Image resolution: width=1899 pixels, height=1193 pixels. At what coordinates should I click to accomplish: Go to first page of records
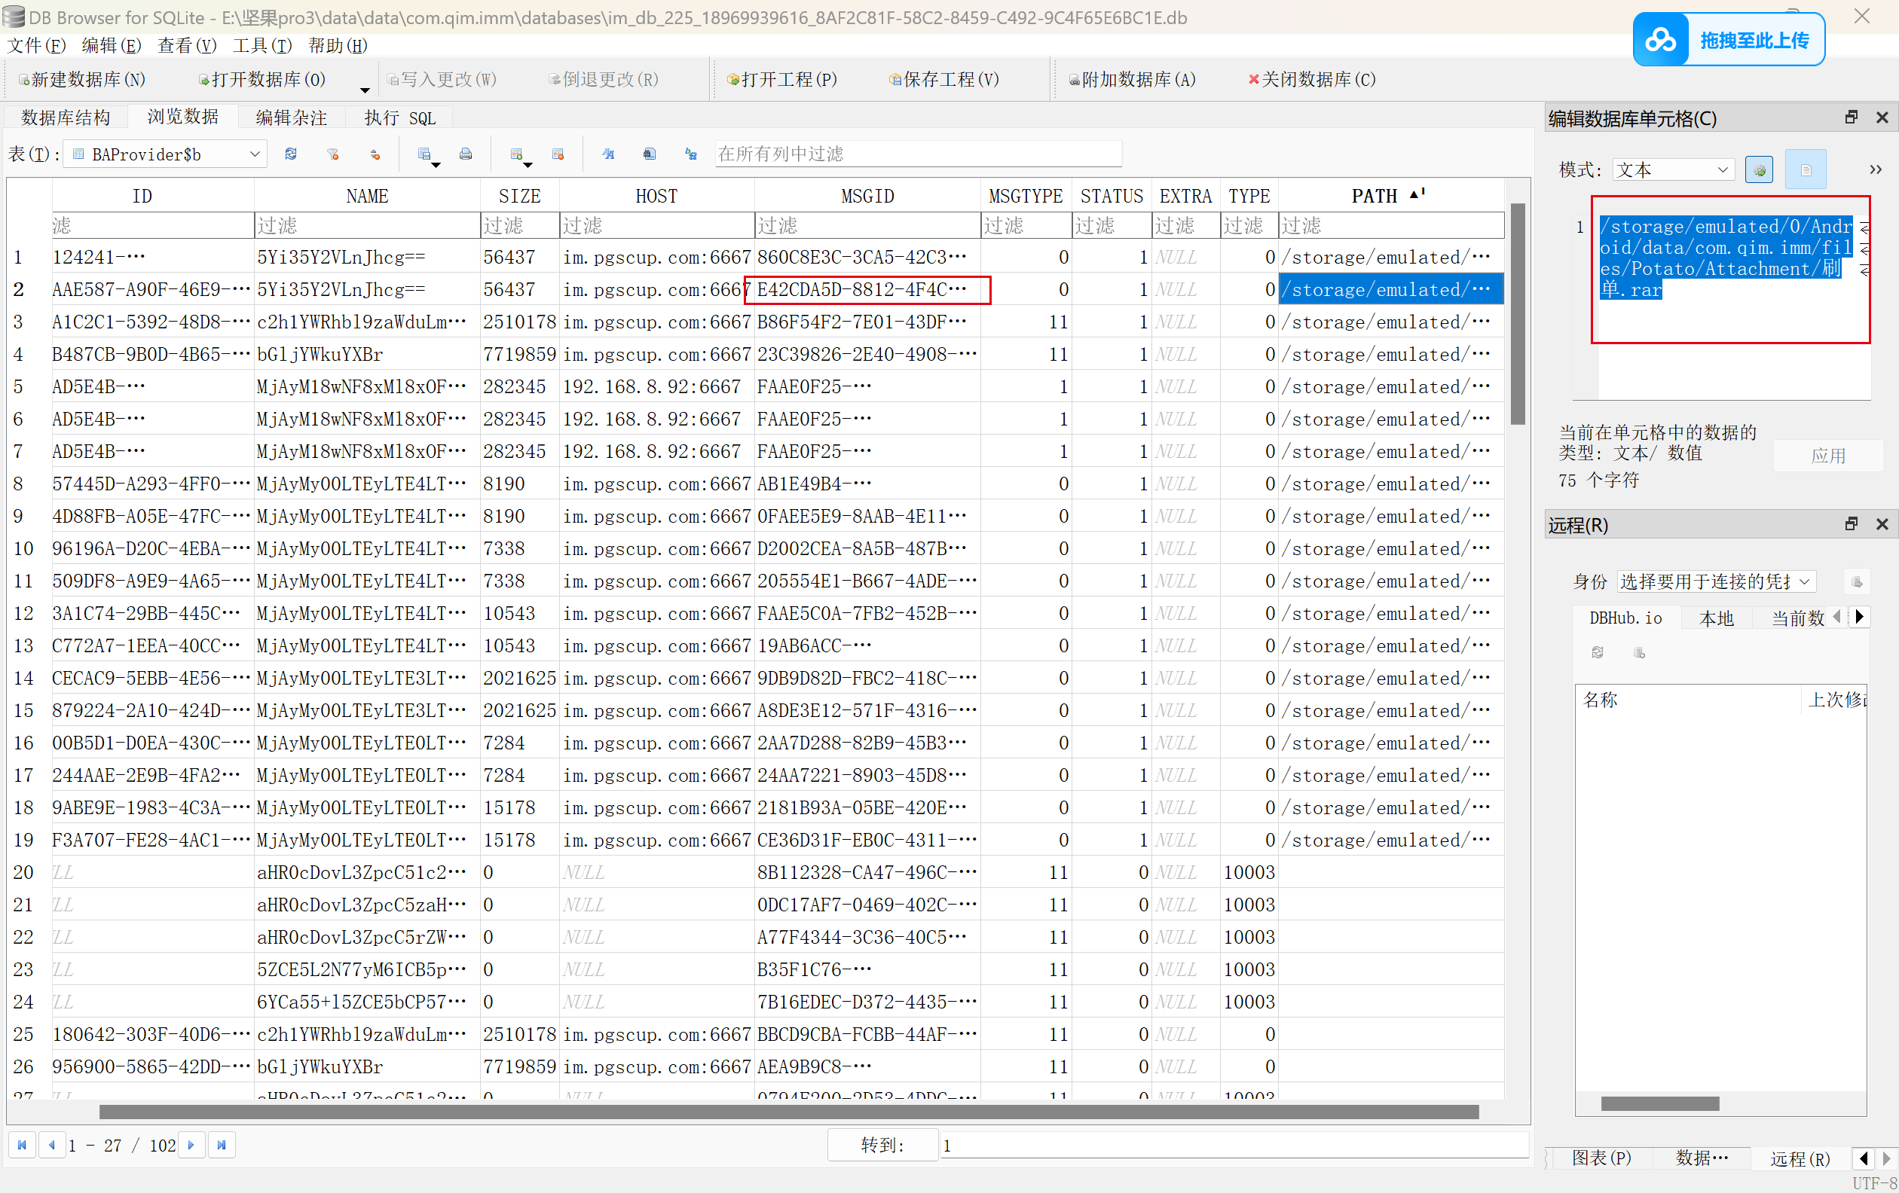22,1145
